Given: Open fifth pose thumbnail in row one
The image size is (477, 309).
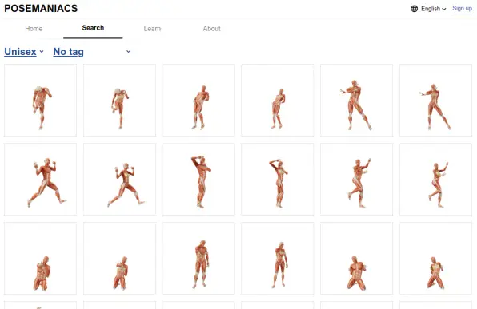Looking at the screenshot, I should (x=356, y=100).
